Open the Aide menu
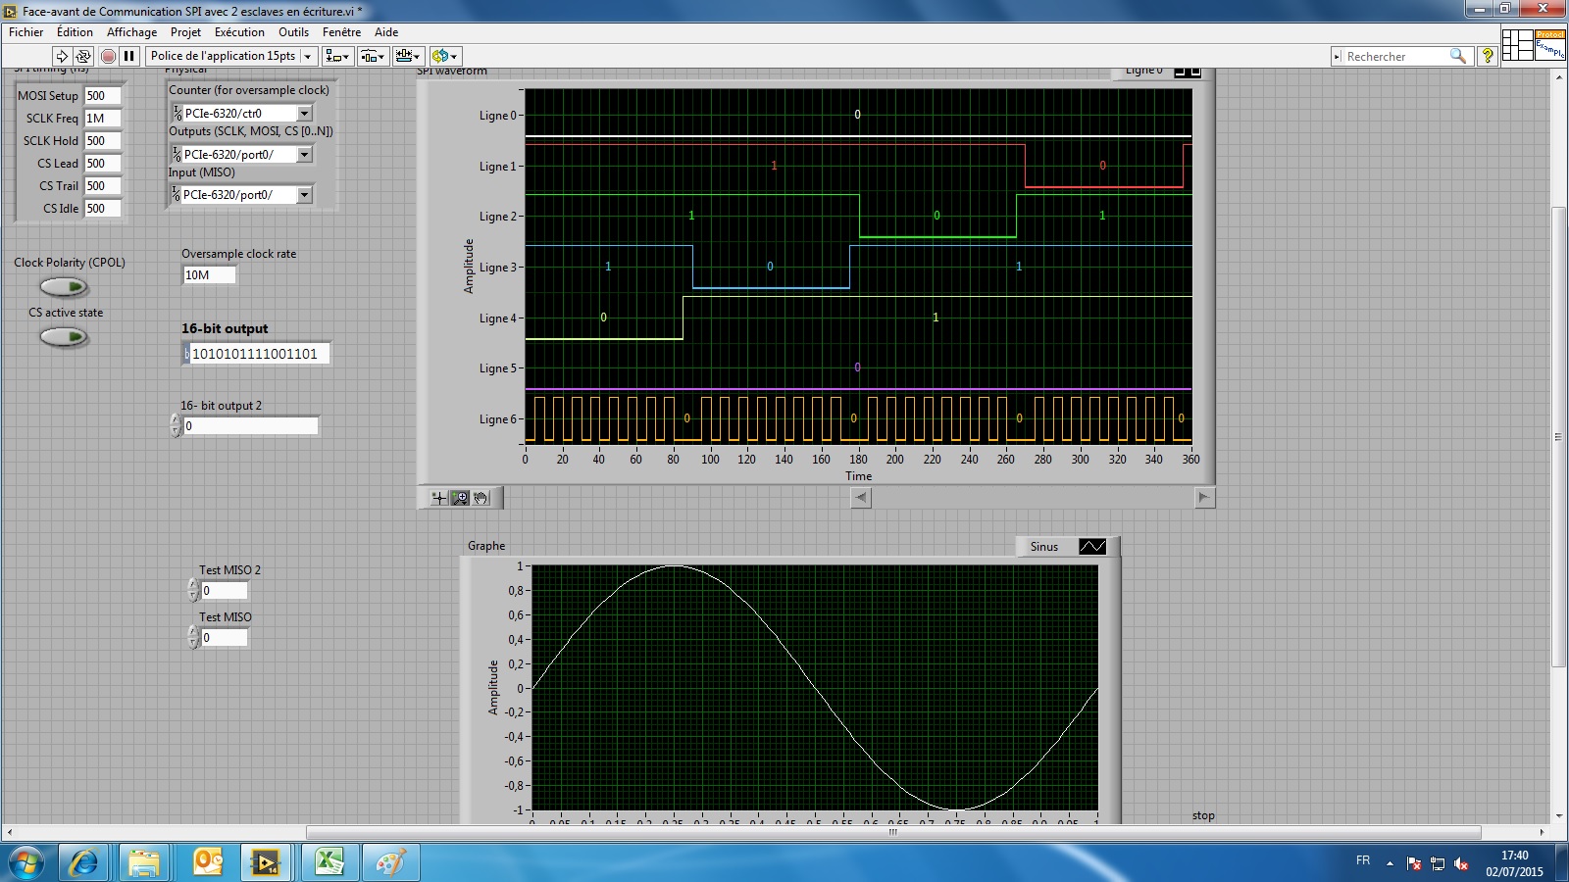Screen dimensions: 1569x882 [386, 32]
